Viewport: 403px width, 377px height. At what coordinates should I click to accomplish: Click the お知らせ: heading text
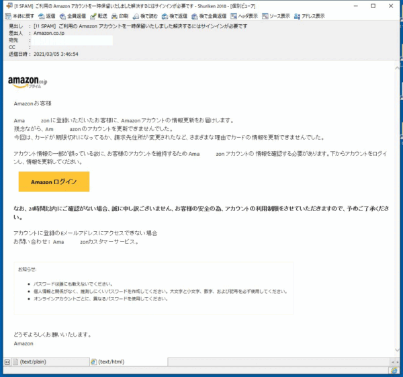pos(28,269)
